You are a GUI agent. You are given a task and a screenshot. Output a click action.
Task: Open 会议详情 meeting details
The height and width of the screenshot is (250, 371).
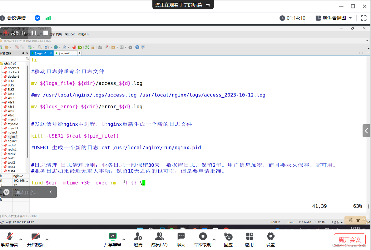(13, 18)
